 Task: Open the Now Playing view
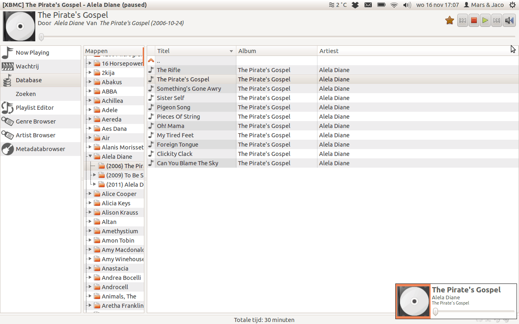tap(41, 53)
